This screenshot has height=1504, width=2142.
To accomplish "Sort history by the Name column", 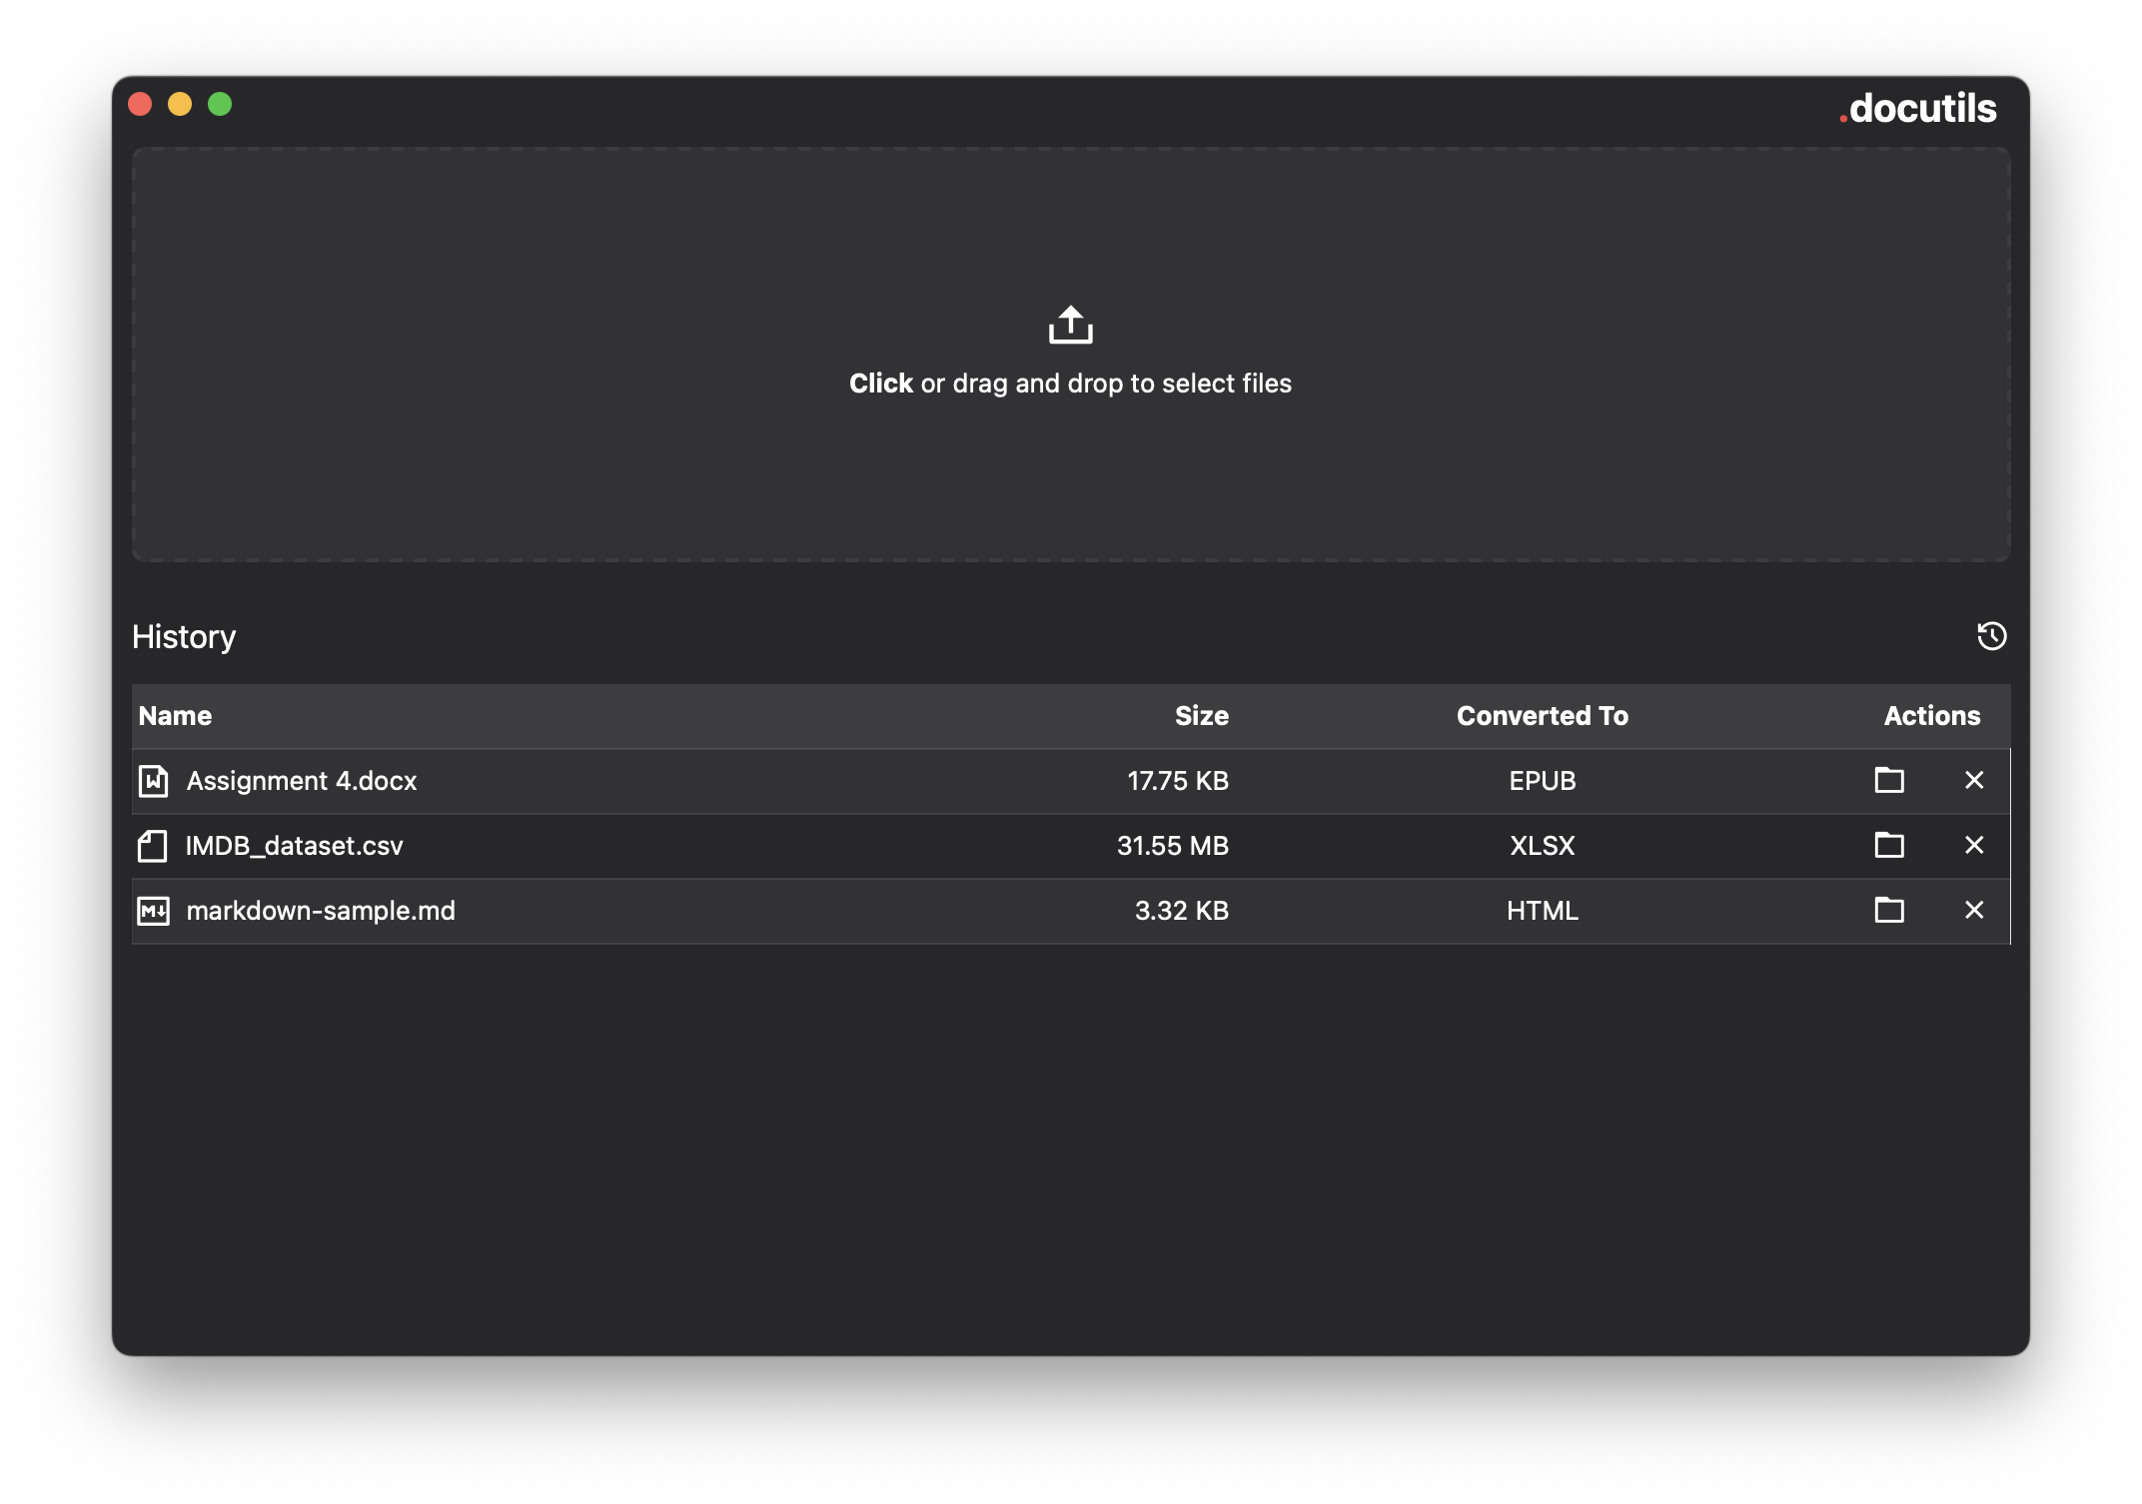I will [x=176, y=715].
